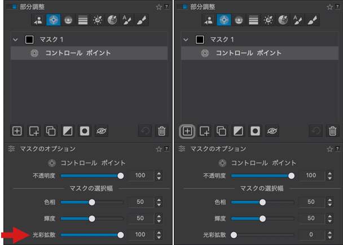Add sub-mask to selection in right panel

(205, 131)
